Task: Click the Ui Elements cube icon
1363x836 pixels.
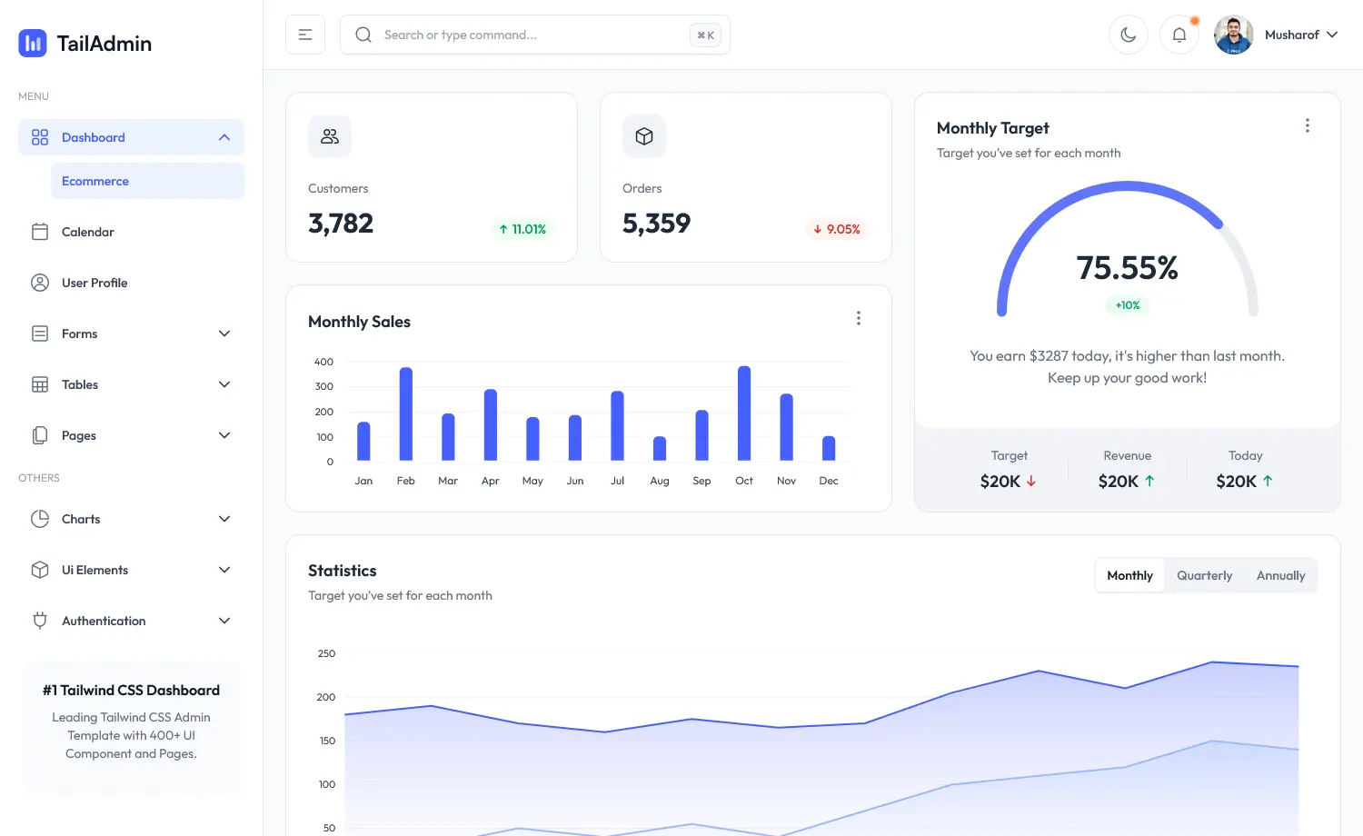Action: [40, 569]
